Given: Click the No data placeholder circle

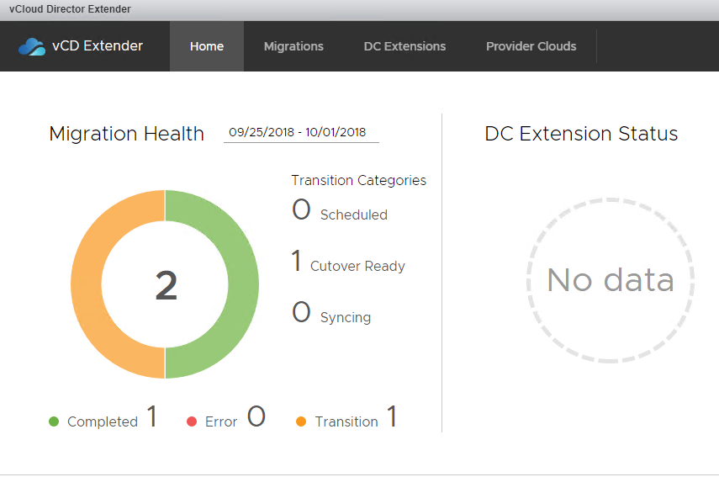Looking at the screenshot, I should 611,280.
